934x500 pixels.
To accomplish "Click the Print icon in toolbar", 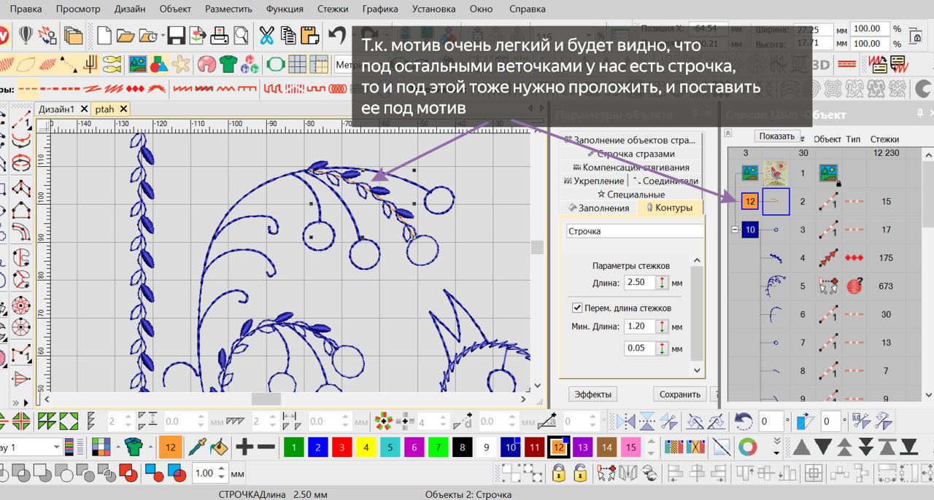I will [220, 35].
